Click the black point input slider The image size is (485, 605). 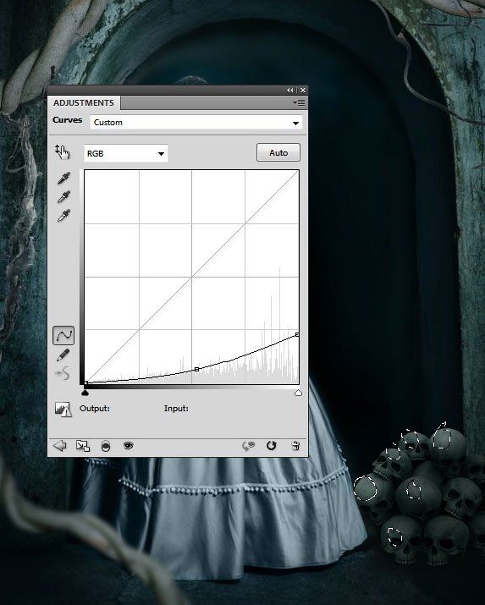[85, 393]
